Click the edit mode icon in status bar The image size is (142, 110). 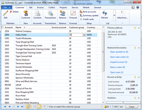[28, 107]
